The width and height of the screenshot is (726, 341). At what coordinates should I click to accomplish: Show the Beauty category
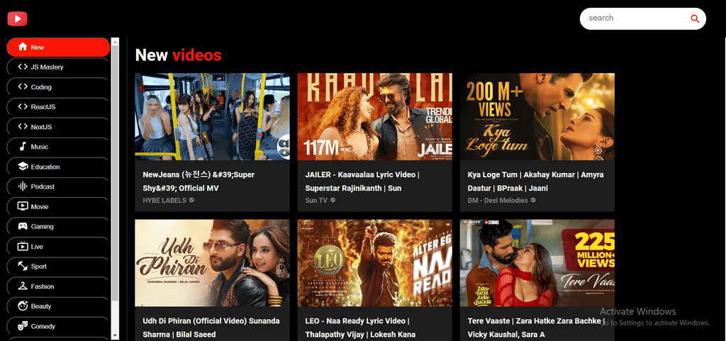58,306
